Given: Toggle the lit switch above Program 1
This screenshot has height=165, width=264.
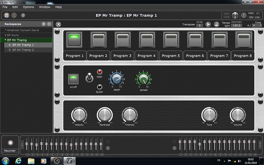Looking at the screenshot, I should coord(74,39).
